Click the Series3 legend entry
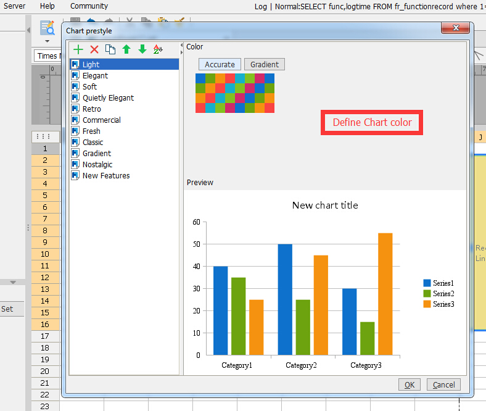 tap(439, 304)
